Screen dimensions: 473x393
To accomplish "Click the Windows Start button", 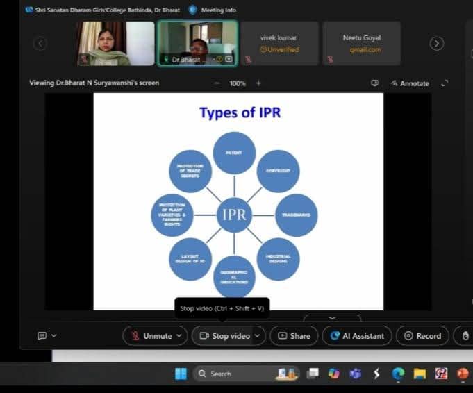I will tap(181, 374).
